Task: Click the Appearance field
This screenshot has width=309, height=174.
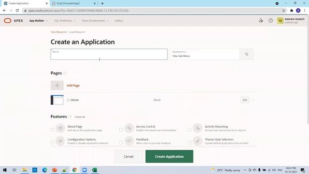Action: (205, 54)
